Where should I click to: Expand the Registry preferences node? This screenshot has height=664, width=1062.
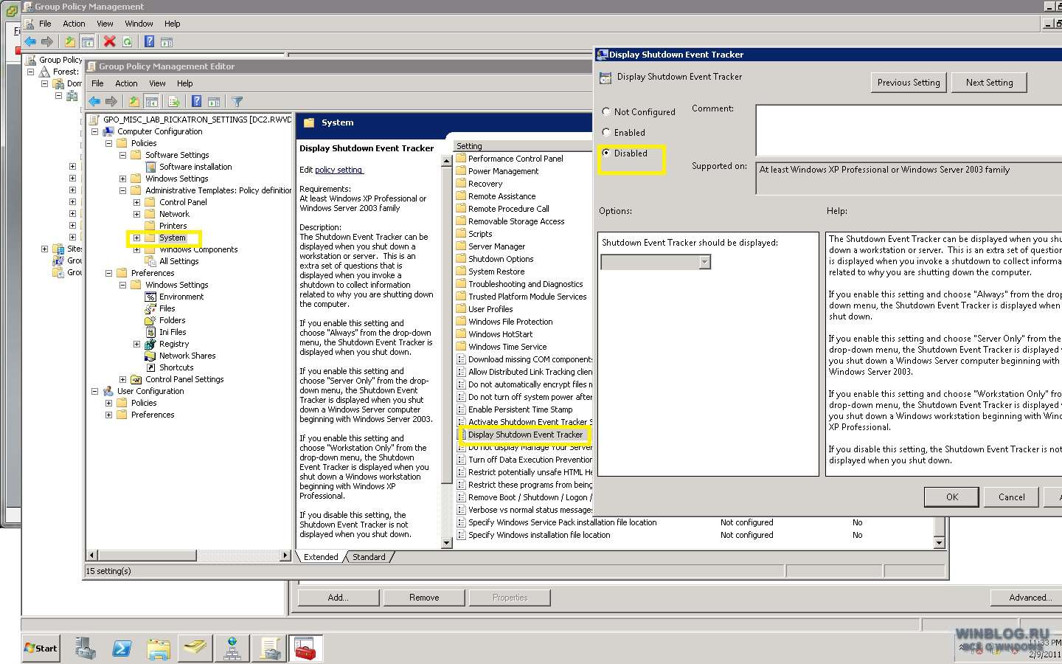point(136,344)
